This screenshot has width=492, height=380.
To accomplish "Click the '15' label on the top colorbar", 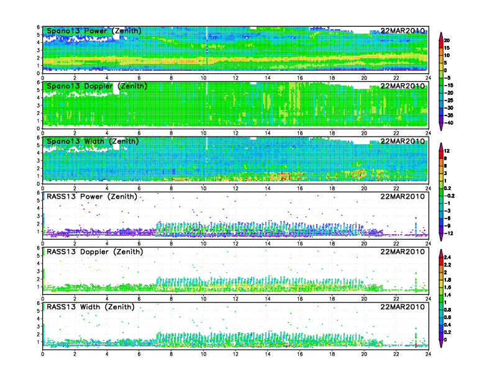I will pos(447,48).
